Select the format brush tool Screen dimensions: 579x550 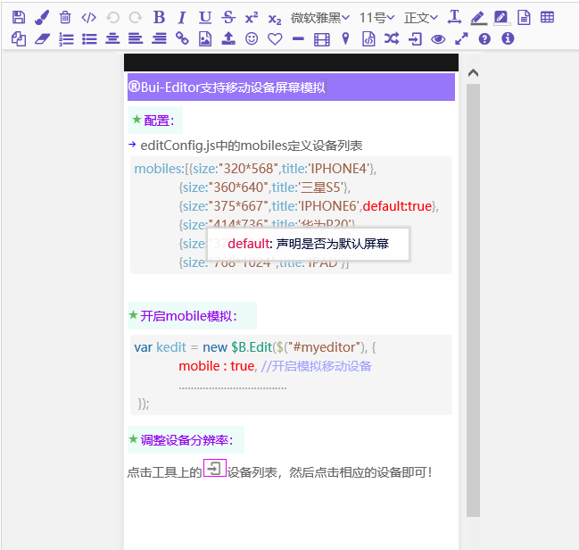[42, 17]
